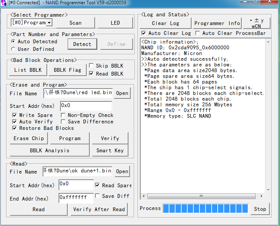Click the Scan programmer button
This screenshot has height=226, width=280.
pyautogui.click(x=75, y=23)
